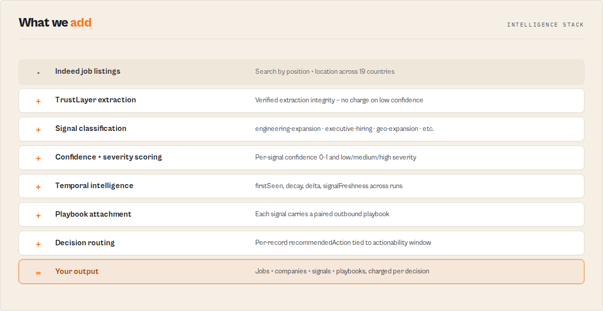
Task: Select the "Signal classification" title
Action: (x=91, y=128)
